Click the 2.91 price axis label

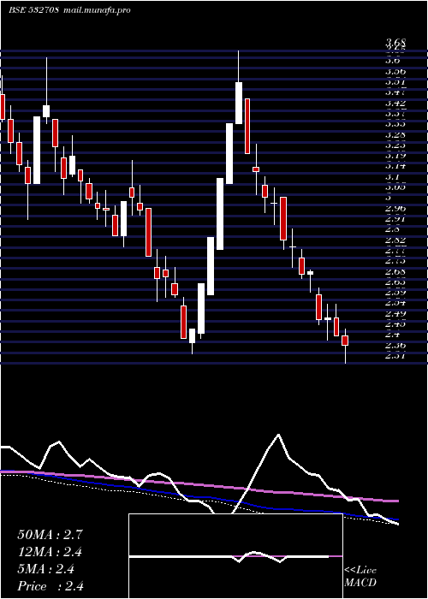click(395, 219)
